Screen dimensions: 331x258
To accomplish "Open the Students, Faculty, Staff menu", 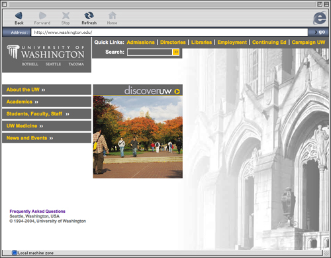I will [x=46, y=113].
